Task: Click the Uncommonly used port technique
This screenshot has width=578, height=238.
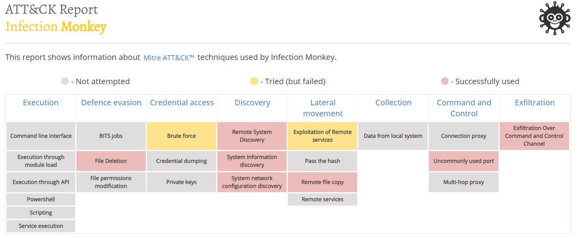Action: point(464,161)
